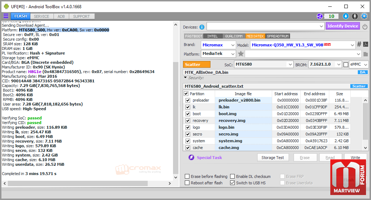Image resolution: width=371 pixels, height=200 pixels.
Task: Click the Start address column header
Action: click(x=286, y=94)
